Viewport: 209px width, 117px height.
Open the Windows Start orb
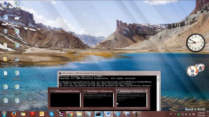[4, 114]
